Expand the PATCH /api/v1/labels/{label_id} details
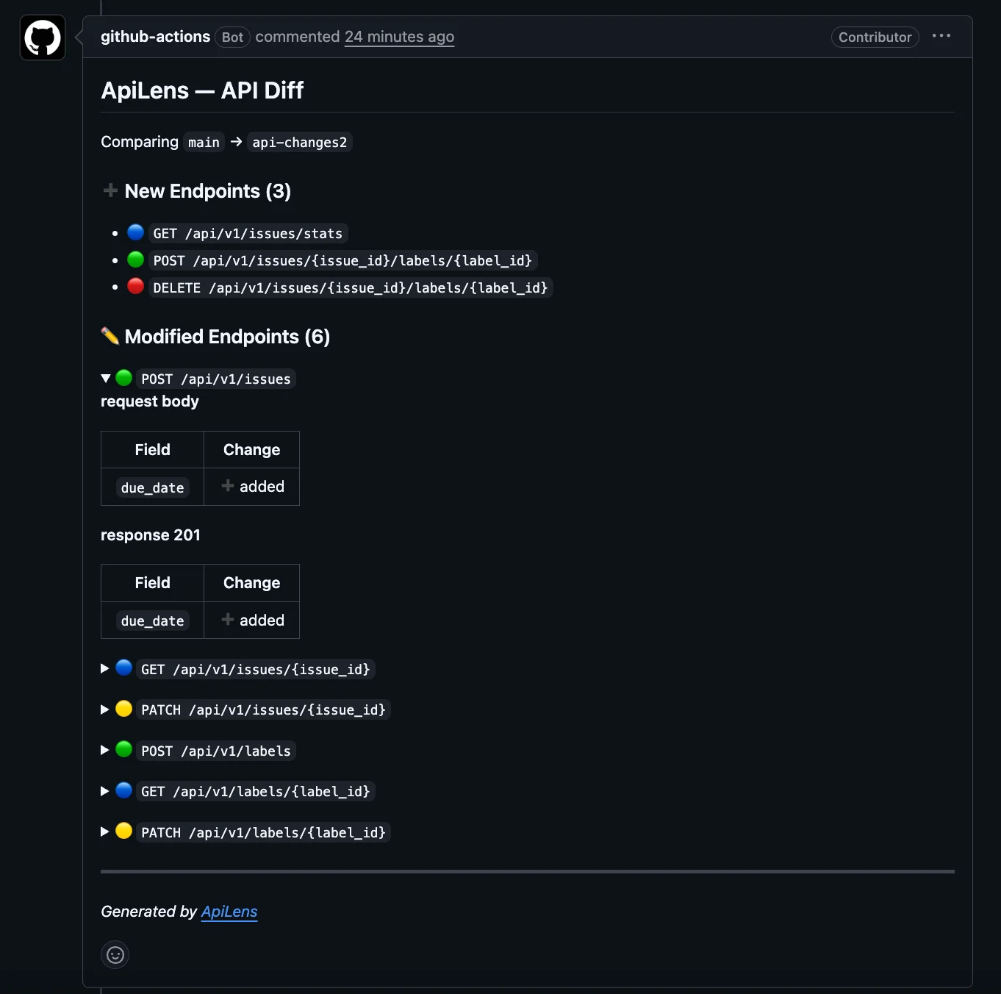 105,832
